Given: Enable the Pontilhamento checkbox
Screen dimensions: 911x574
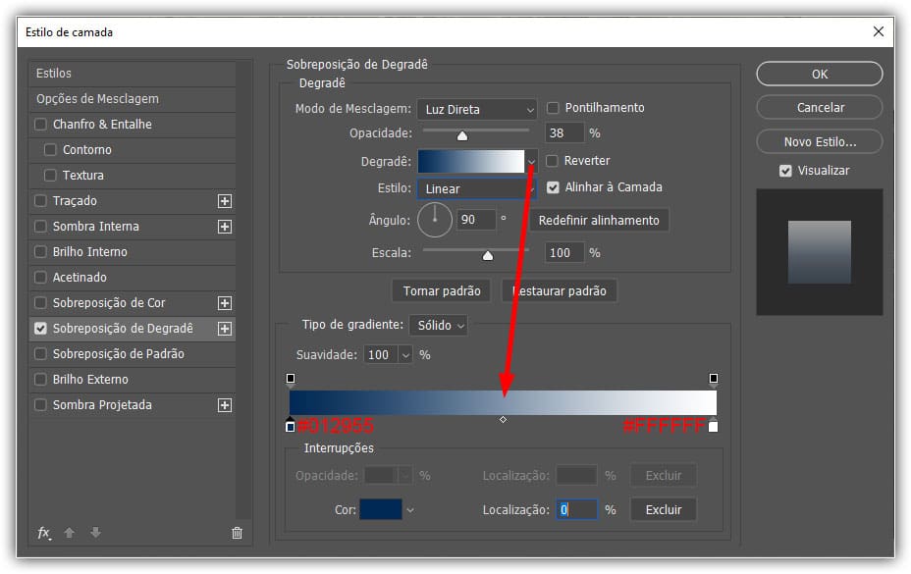Looking at the screenshot, I should point(554,108).
